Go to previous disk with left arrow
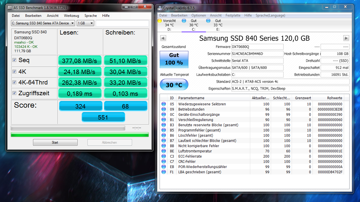This screenshot has height=202, width=360. pyautogui.click(x=163, y=38)
